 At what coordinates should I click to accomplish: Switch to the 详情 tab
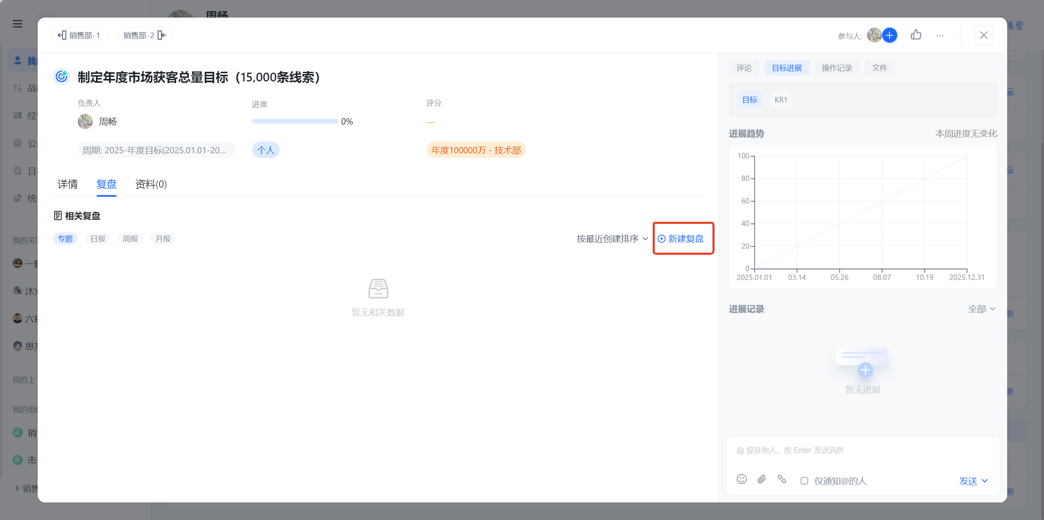68,184
